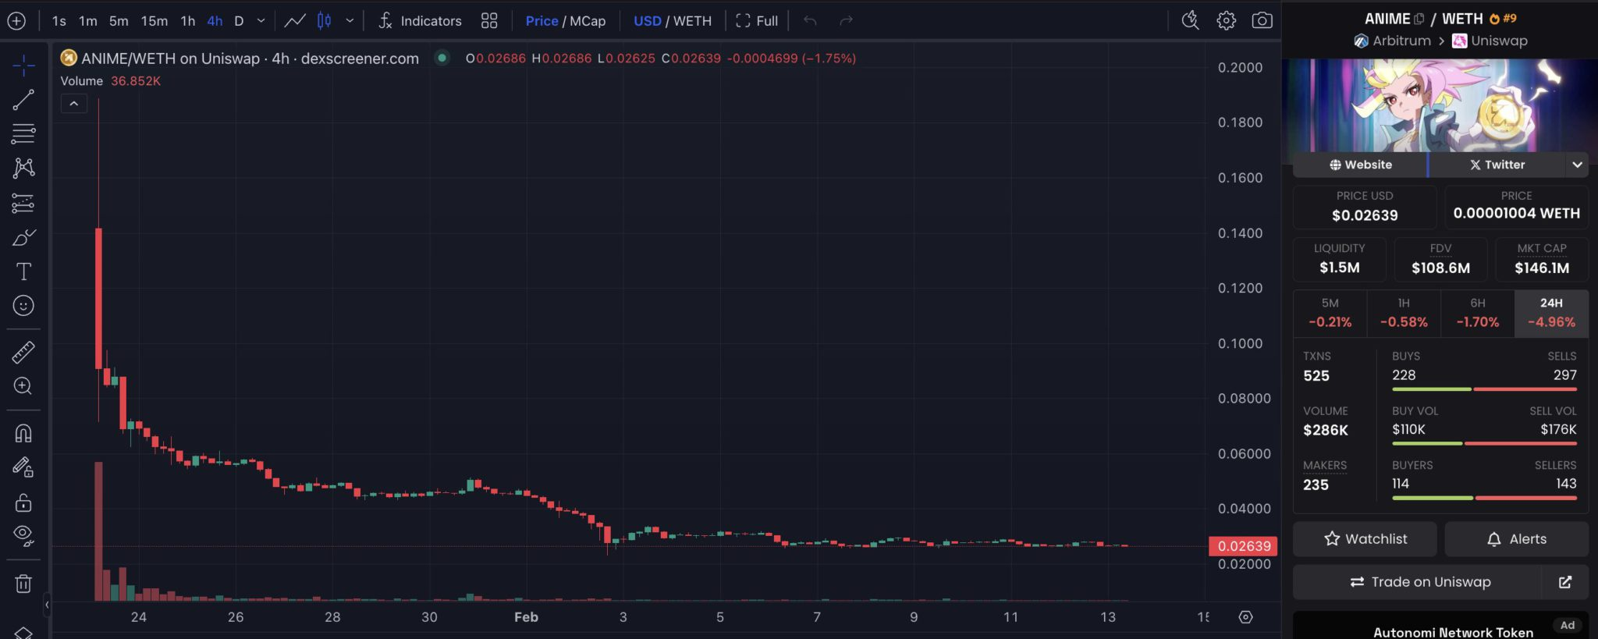This screenshot has width=1598, height=639.
Task: Select the crosshair cursor tool
Action: click(x=23, y=66)
